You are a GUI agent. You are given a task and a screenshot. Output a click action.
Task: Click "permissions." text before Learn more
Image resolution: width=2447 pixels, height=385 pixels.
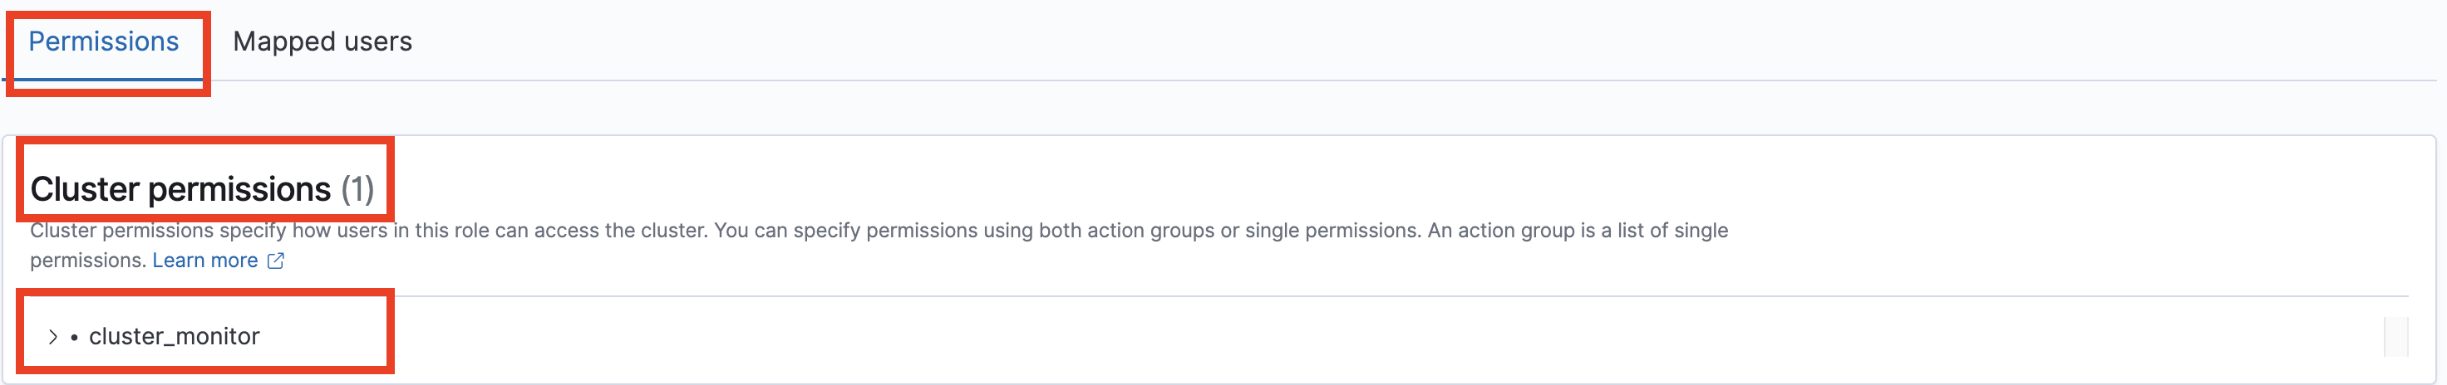[x=87, y=261]
